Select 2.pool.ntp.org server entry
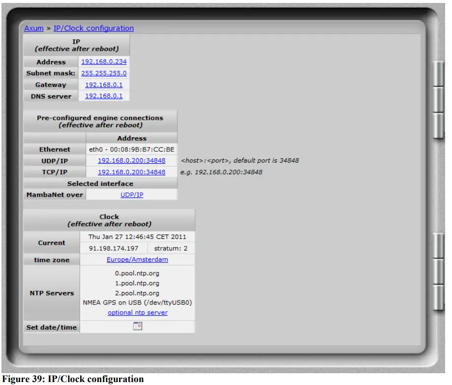The image size is (452, 385). click(137, 293)
